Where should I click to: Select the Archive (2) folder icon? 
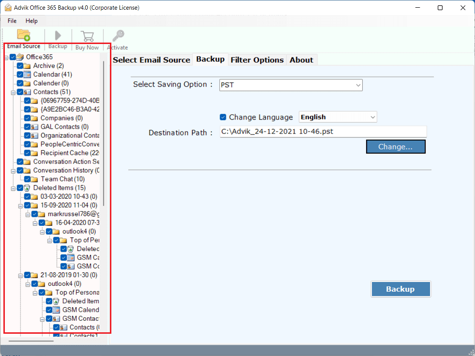[27, 66]
